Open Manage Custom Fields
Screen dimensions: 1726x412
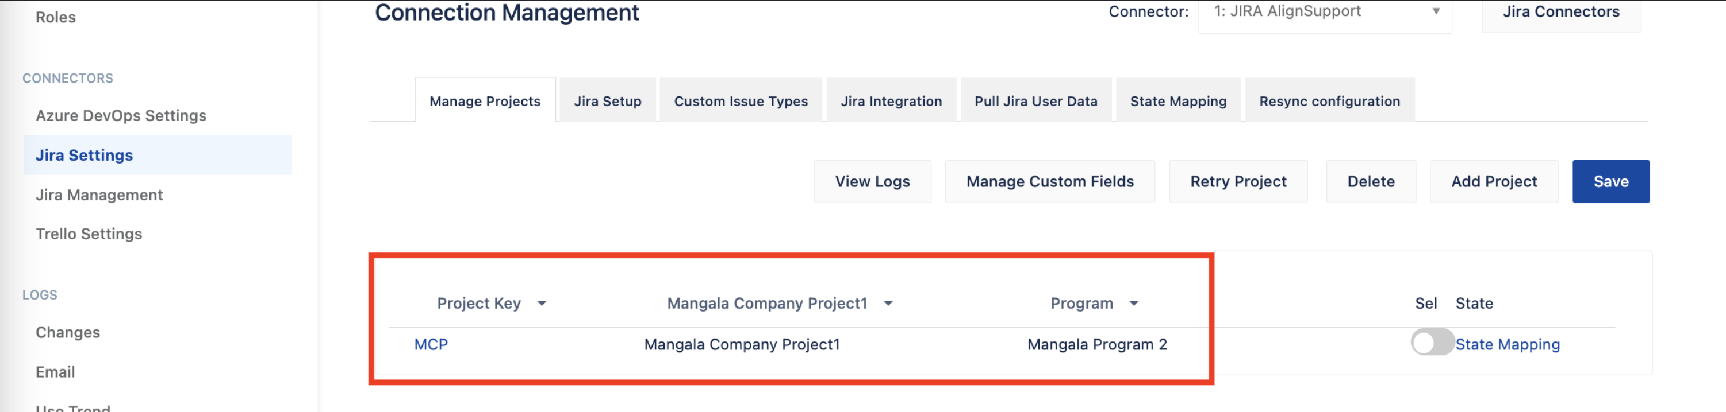(1049, 181)
